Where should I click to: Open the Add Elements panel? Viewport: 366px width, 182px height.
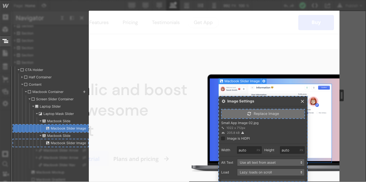pos(5,17)
